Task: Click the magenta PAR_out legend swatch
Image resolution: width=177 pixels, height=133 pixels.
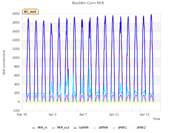Action: (x=53, y=128)
